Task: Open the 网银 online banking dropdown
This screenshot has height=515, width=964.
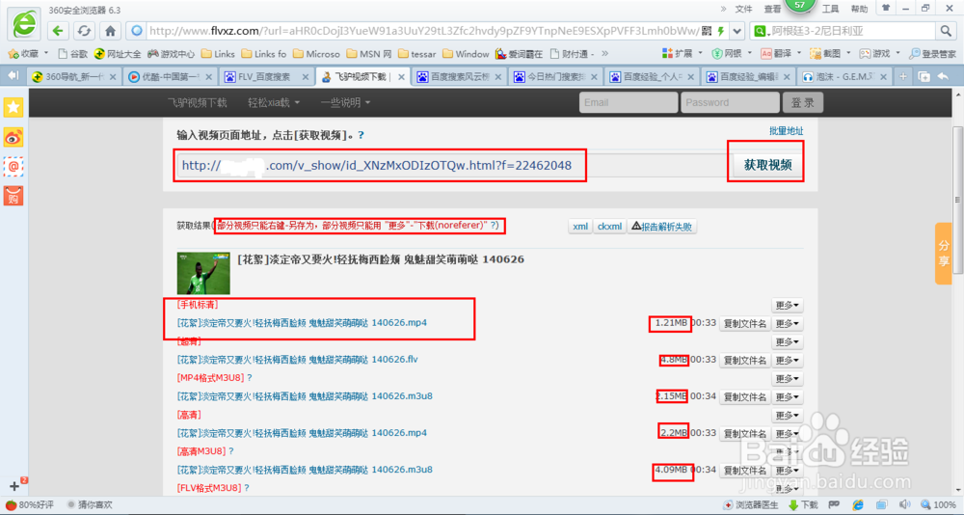Action: pos(732,54)
